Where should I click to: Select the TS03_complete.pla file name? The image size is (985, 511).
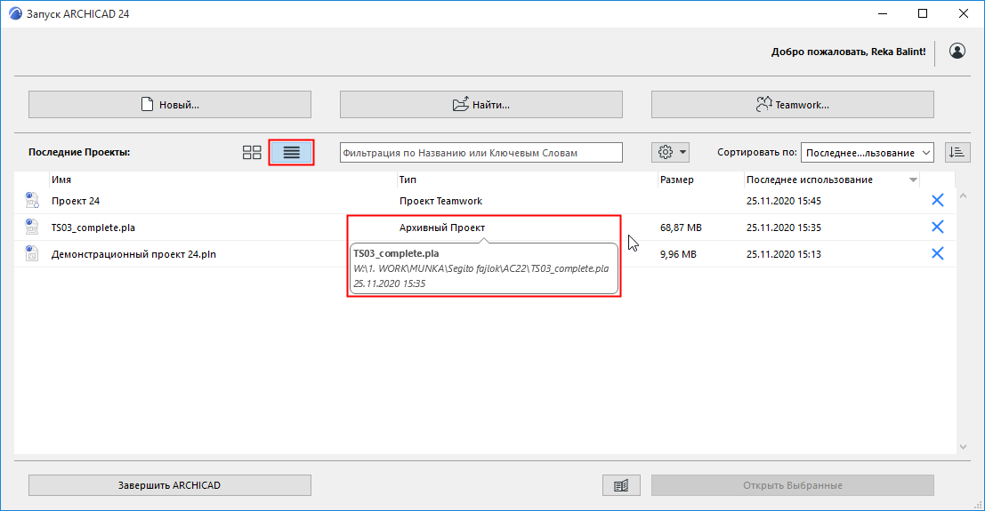(x=93, y=228)
